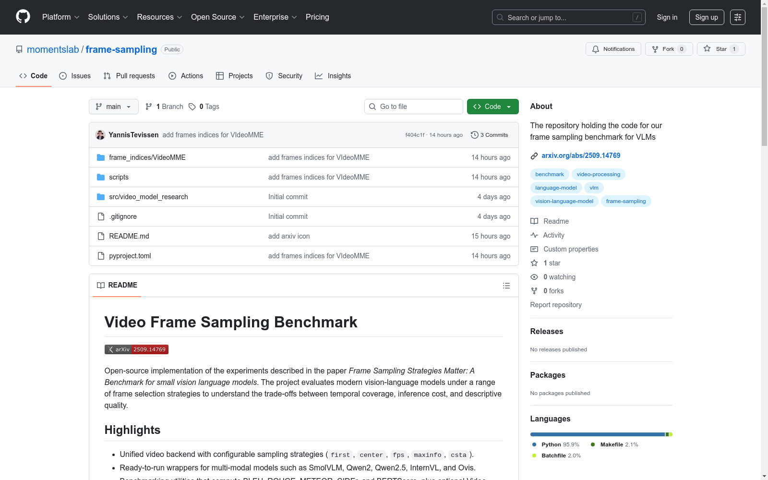Click the README.md file icon

tap(101, 236)
